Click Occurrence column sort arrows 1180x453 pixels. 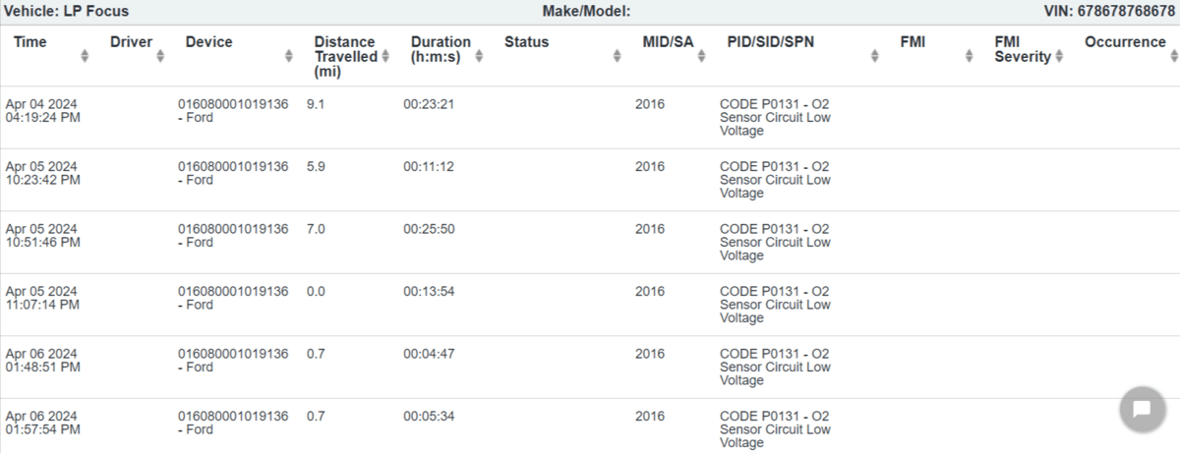[x=1172, y=57]
